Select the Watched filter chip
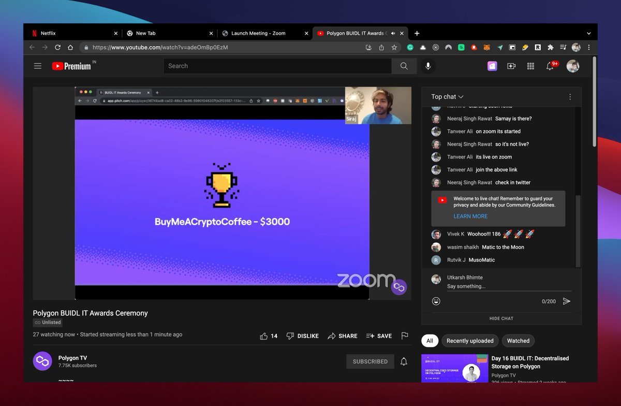The width and height of the screenshot is (621, 406). click(x=518, y=341)
